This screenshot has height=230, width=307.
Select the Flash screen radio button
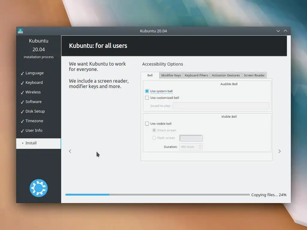154,138
